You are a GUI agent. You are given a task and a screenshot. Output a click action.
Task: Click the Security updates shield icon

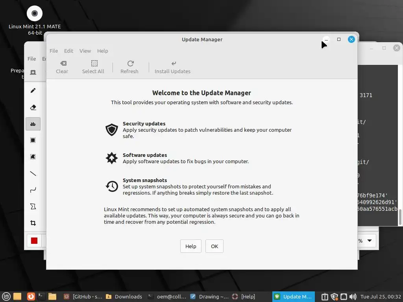(111, 130)
